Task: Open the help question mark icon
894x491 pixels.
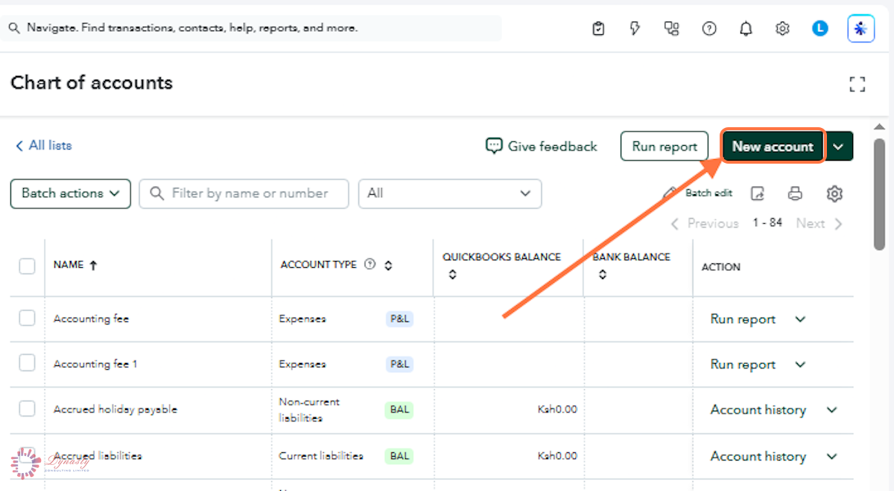Action: coord(709,29)
